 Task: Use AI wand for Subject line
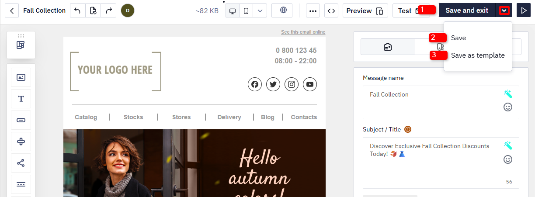508,145
